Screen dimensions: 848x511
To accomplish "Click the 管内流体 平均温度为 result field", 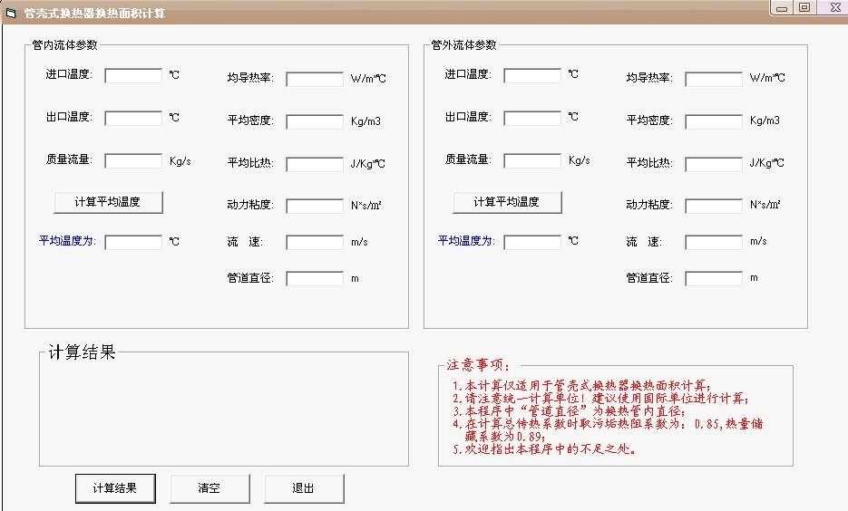I will tap(133, 242).
